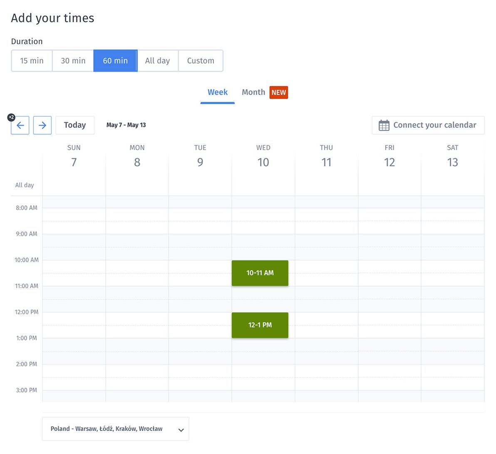
Task: Expand timezone list using the chevron arrow
Action: [x=181, y=430]
